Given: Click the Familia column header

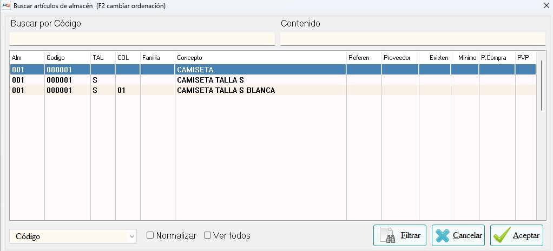Looking at the screenshot, I should (x=157, y=58).
